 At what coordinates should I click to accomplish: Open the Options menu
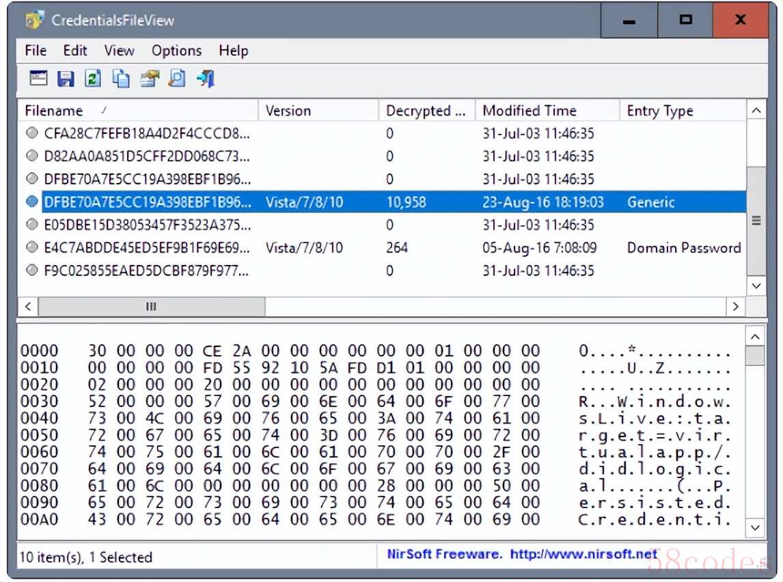click(x=176, y=51)
